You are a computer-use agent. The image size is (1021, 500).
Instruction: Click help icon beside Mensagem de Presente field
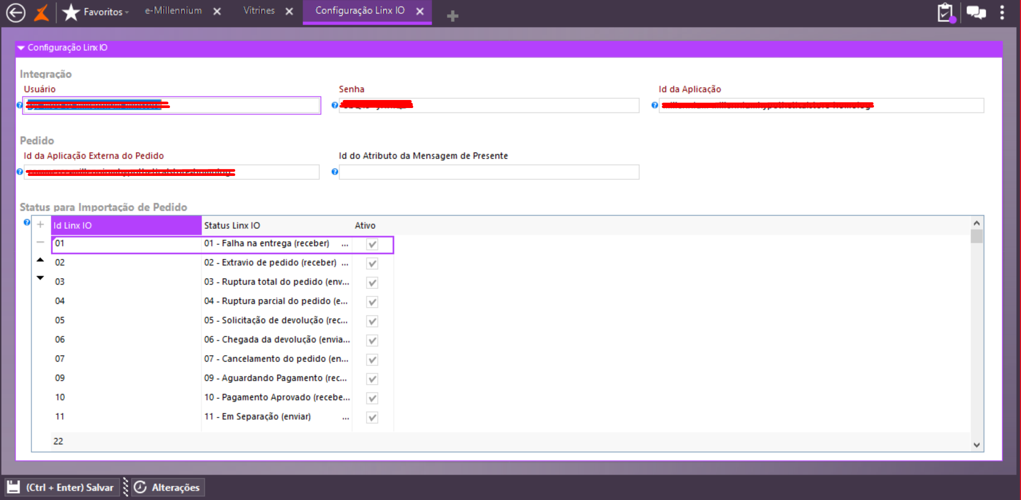click(x=335, y=172)
